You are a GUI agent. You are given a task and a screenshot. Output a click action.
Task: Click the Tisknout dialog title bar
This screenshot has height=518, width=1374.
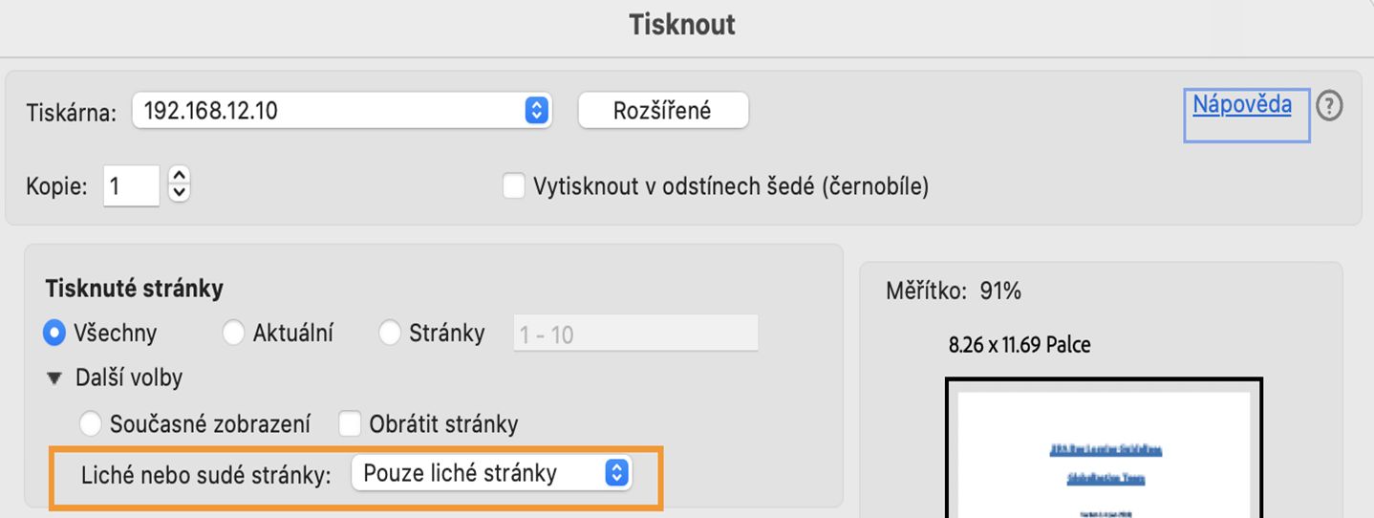[682, 25]
